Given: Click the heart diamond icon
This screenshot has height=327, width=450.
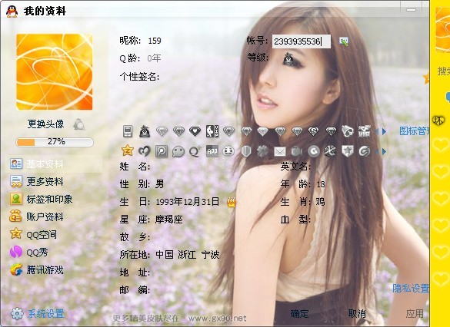Looking at the screenshot, I should click(195, 131).
